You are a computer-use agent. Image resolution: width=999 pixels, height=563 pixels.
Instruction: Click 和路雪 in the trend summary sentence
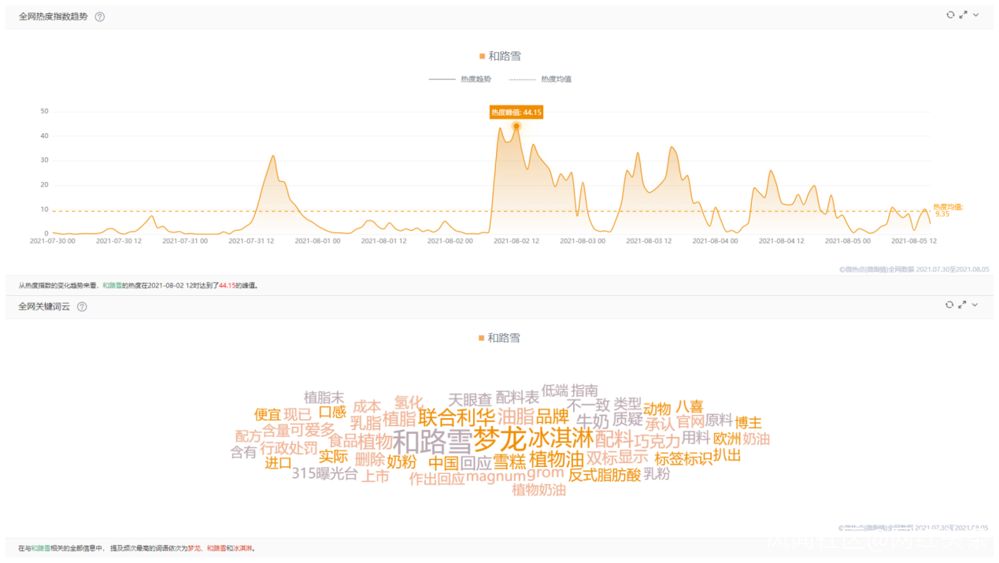pos(112,286)
